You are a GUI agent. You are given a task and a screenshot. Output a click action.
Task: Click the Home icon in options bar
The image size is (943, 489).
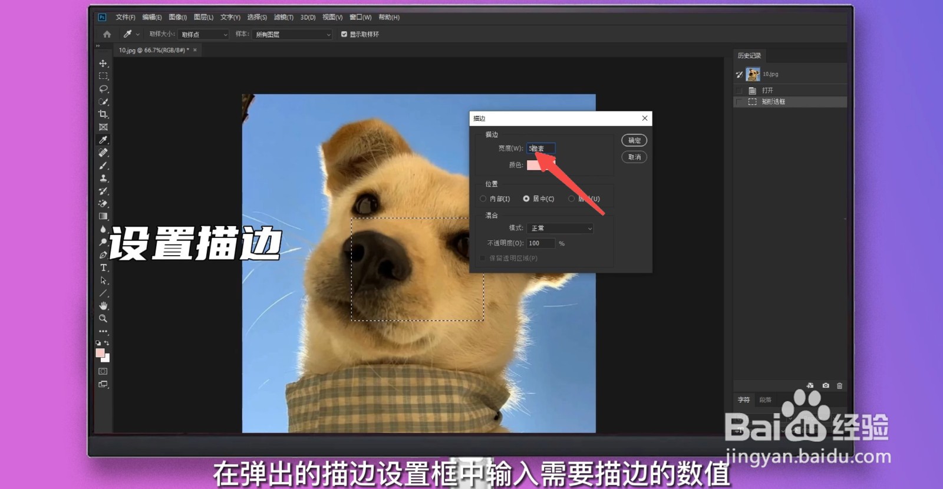coord(107,34)
